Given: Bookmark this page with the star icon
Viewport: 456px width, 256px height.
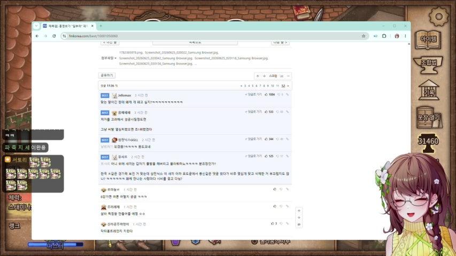Looking at the screenshot, I should [x=363, y=36].
